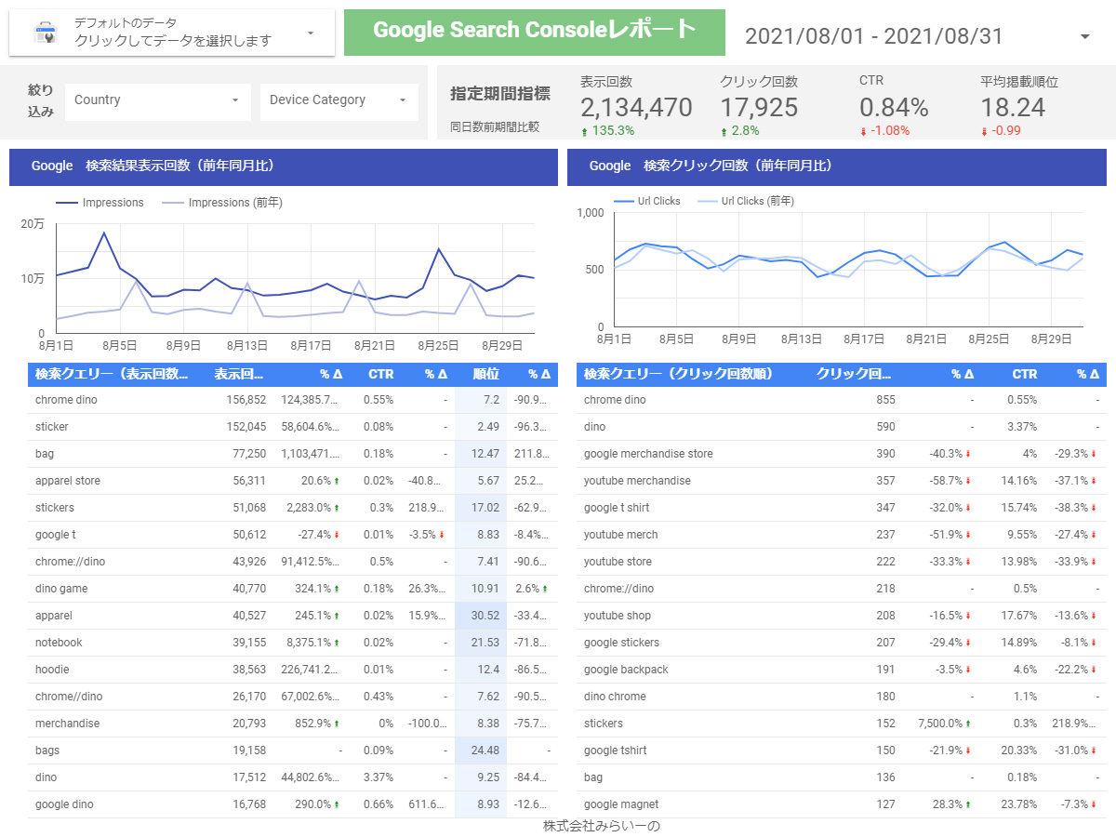Sort by クリック回... column header
1116x837 pixels.
(854, 374)
